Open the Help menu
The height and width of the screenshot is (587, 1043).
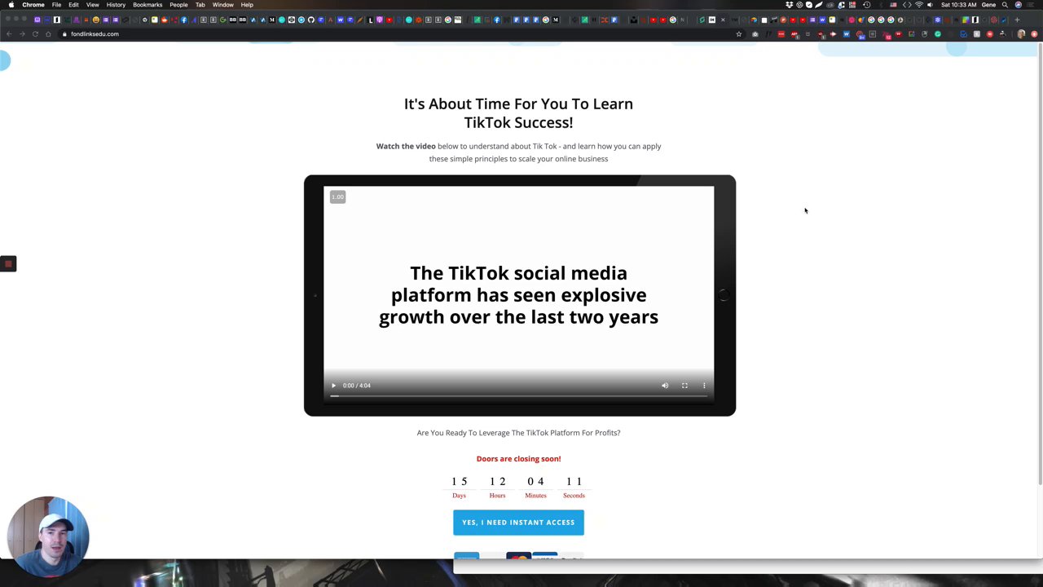tap(247, 5)
